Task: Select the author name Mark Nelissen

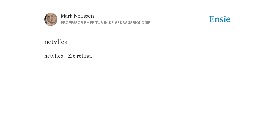Action: (x=77, y=16)
